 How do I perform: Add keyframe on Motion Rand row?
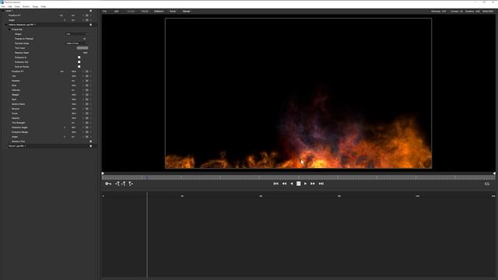[x=86, y=104]
